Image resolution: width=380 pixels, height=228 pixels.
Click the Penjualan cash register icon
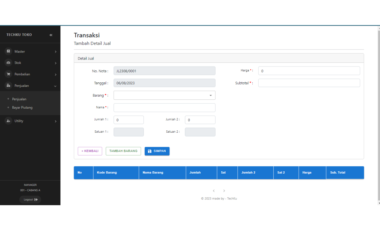click(x=9, y=85)
